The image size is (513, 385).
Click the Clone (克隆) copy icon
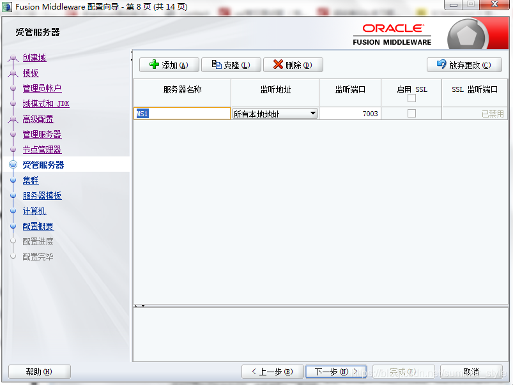[217, 64]
